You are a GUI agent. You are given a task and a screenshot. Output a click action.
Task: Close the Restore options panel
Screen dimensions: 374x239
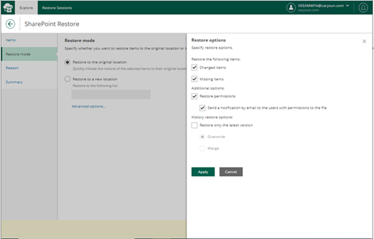[x=364, y=41]
